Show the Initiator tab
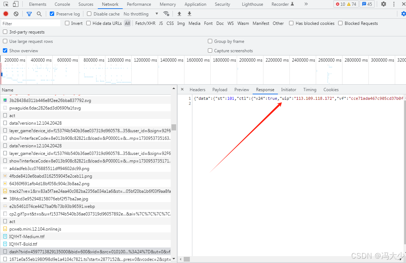Viewport: 406px width, 263px height. click(x=288, y=89)
